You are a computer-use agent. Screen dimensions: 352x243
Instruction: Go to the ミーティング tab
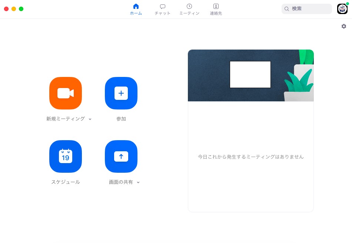(189, 9)
